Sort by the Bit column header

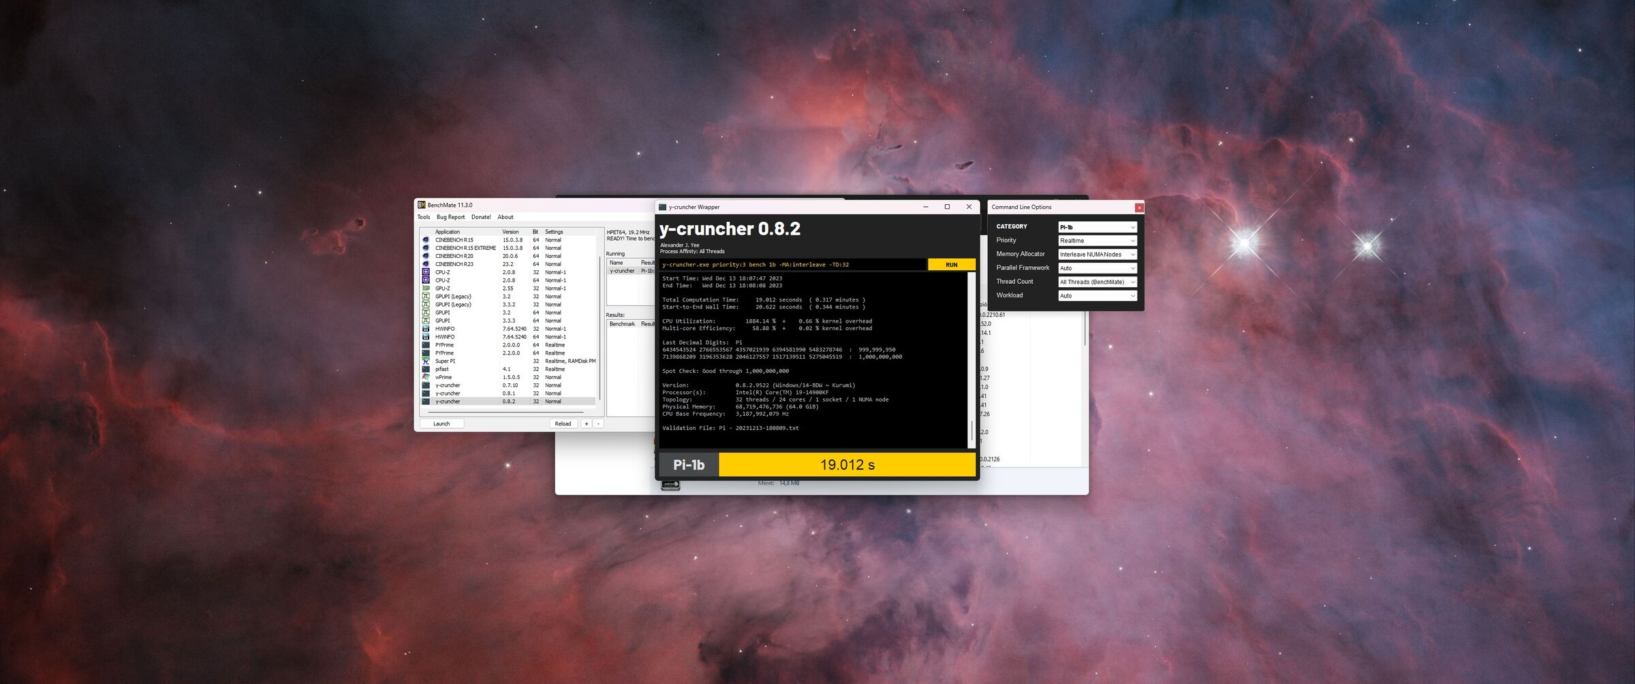536,232
